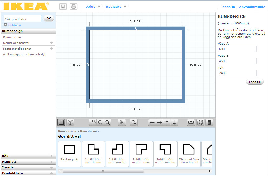Image resolution: width=268 pixels, height=176 pixels.
Task: Switch to 2D floor plan view
Action: pyautogui.click(x=61, y=122)
